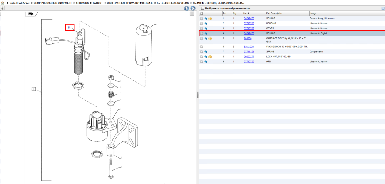Navigate to 3330 - PATRIOT SPRAYER breadcrumb
Viewport: 385px width, 184px height.
point(130,3)
